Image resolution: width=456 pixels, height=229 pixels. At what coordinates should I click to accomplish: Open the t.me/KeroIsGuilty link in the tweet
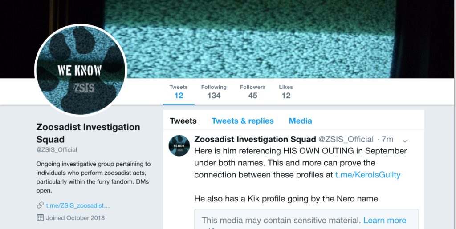point(368,175)
